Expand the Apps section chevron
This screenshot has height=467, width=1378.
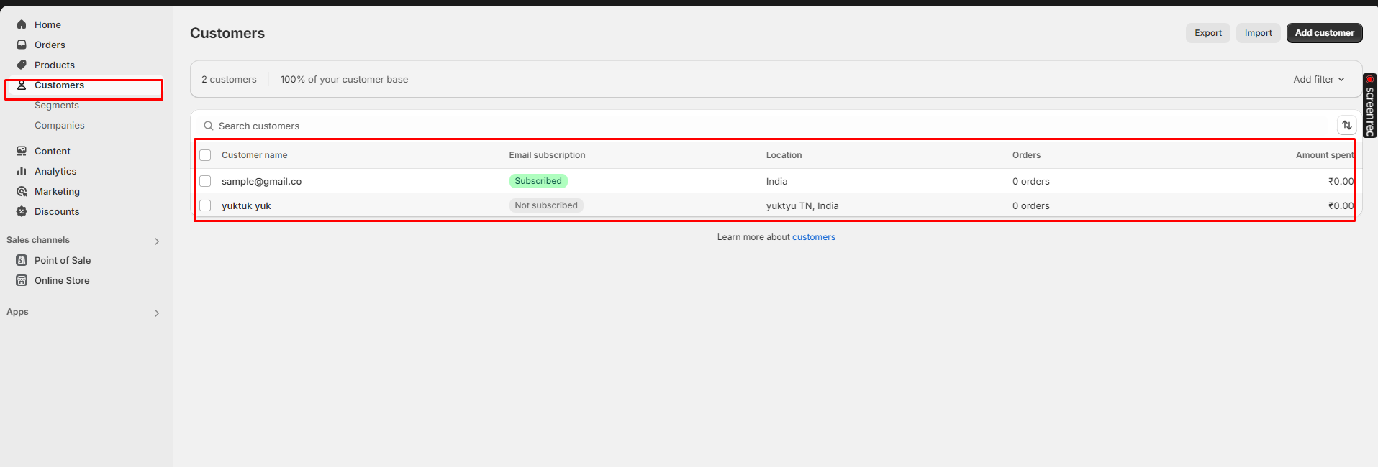[x=157, y=313]
